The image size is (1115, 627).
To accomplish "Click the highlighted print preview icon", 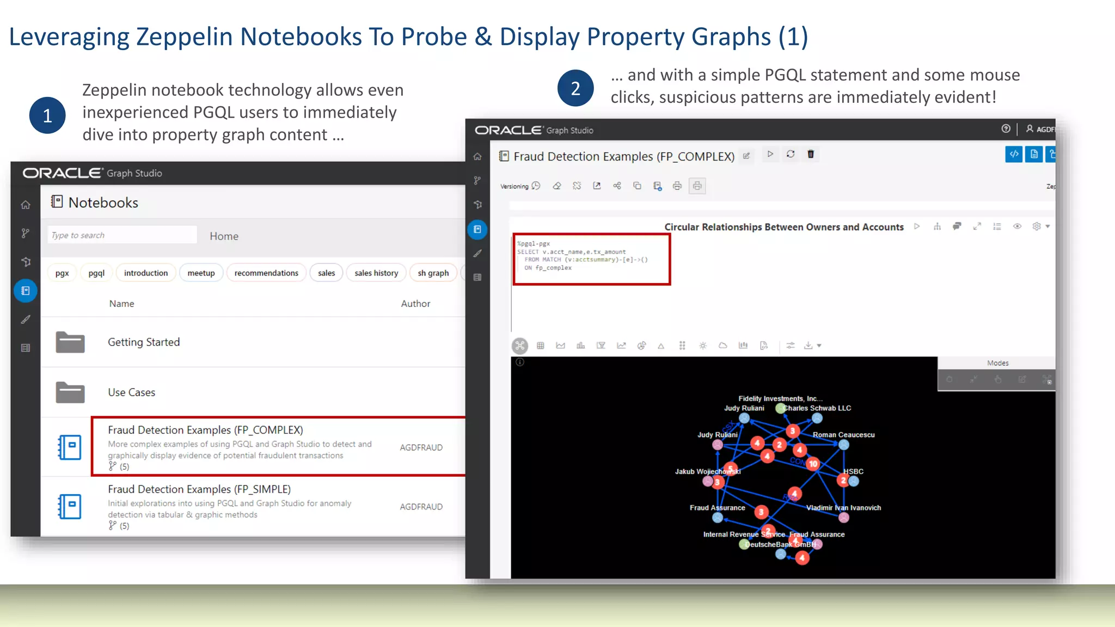I will [697, 186].
